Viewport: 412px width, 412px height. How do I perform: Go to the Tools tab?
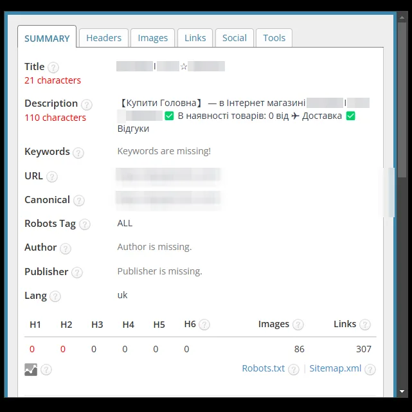[274, 38]
